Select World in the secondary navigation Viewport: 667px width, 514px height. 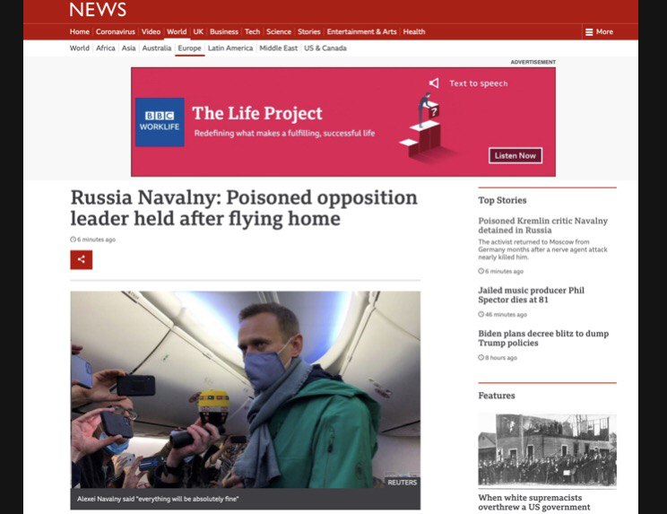80,48
